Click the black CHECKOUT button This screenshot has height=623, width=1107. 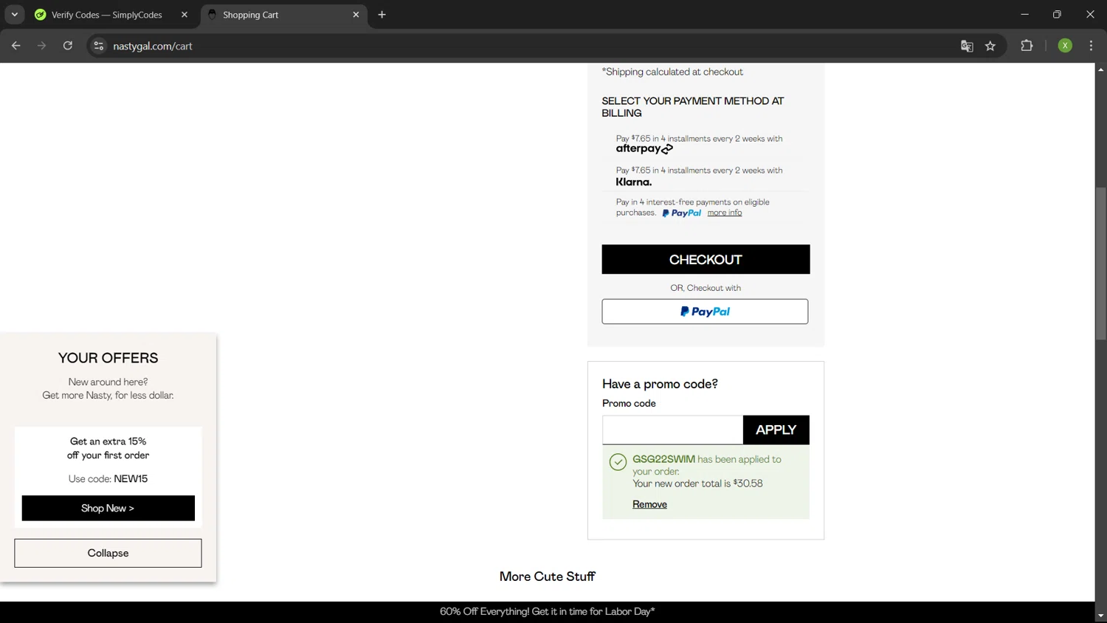706,259
